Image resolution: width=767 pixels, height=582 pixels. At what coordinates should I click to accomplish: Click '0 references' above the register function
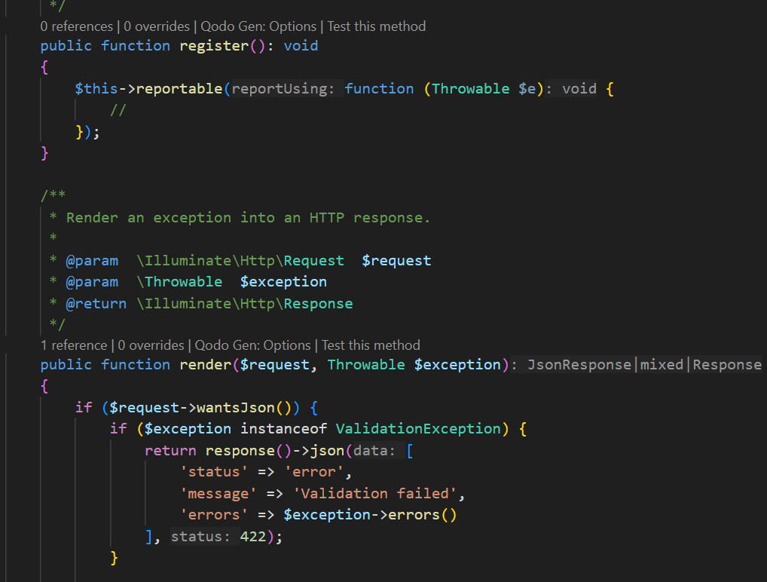[76, 26]
